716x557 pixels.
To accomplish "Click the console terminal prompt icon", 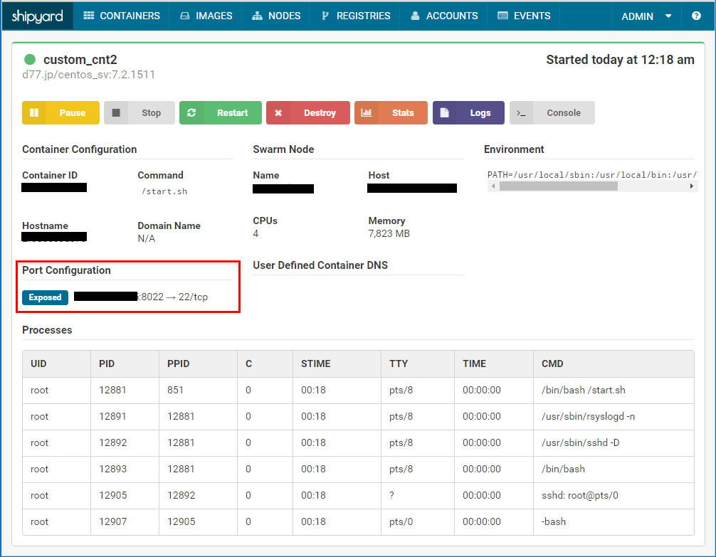I will click(x=521, y=112).
